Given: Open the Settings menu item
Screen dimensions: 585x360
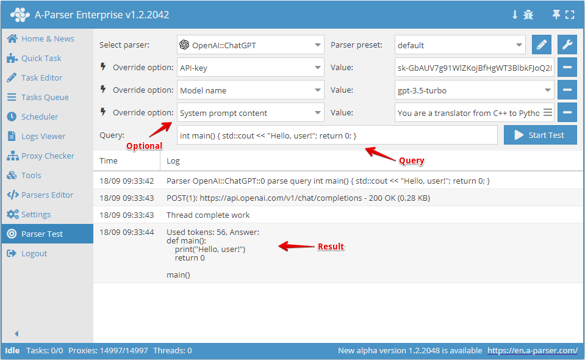Looking at the screenshot, I should 37,214.
